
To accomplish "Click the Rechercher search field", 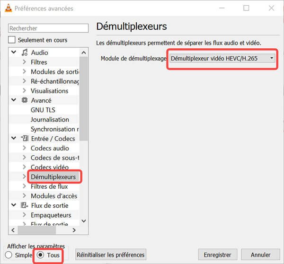I will pyautogui.click(x=48, y=28).
